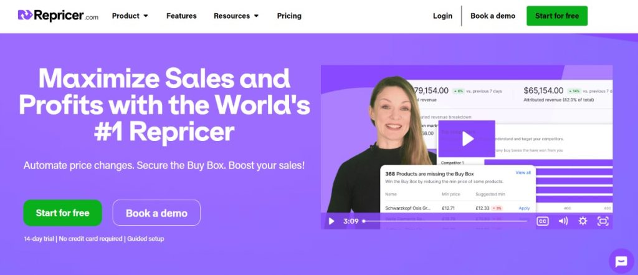
Task: Click the tagline Automate price changes
Action: point(164,166)
